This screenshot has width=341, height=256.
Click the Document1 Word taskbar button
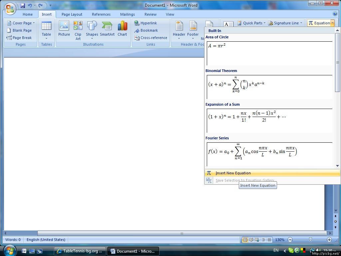(x=133, y=251)
